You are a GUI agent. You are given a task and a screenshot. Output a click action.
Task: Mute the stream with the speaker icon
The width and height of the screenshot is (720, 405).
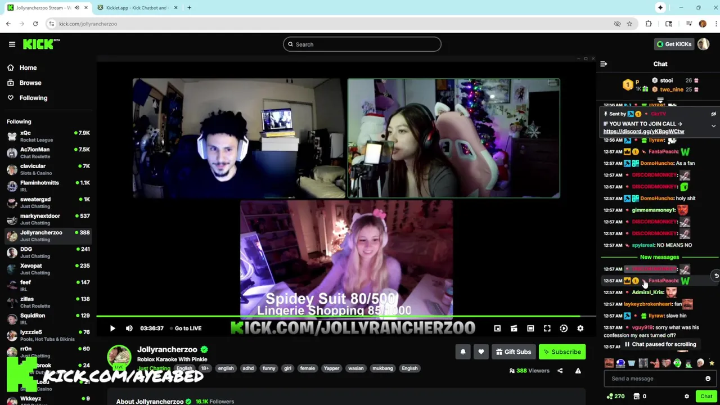click(x=129, y=328)
